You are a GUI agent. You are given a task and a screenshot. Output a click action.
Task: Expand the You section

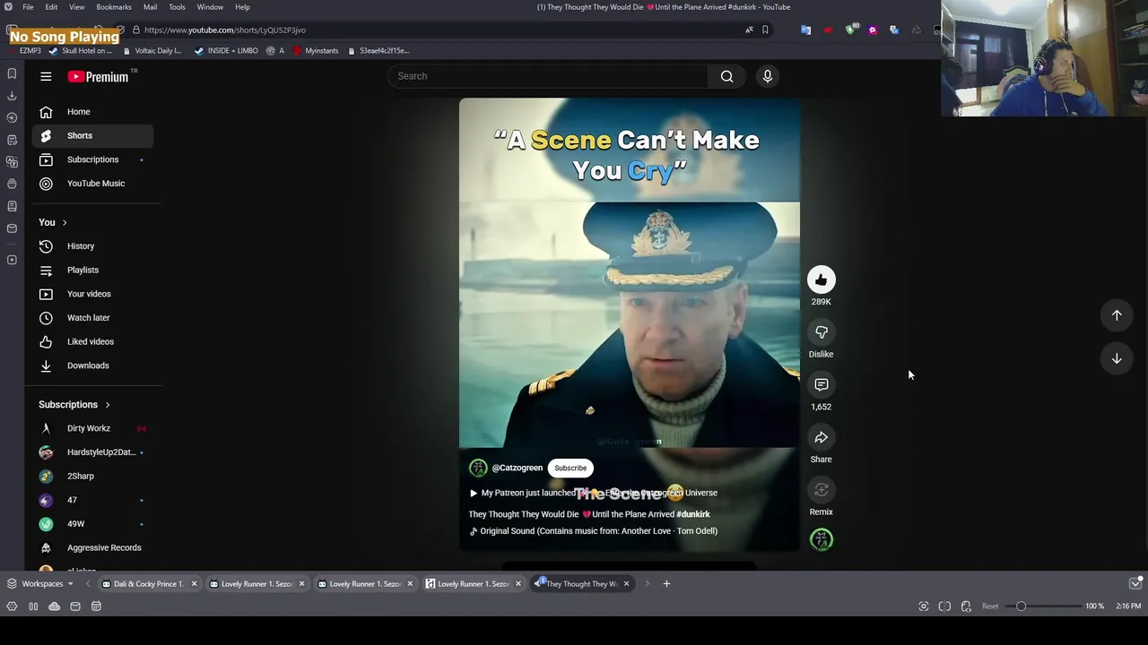click(53, 222)
